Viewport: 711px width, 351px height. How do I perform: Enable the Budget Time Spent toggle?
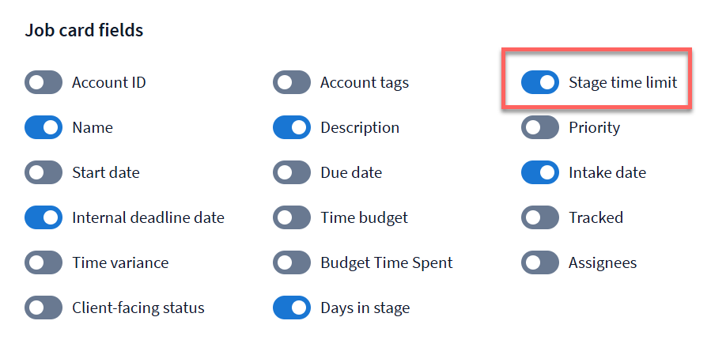(292, 262)
